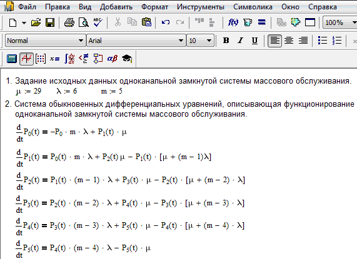
Task: Click the text 'Система обыкновенных дифференциальных уравнений'
Action: pyautogui.click(x=118, y=104)
